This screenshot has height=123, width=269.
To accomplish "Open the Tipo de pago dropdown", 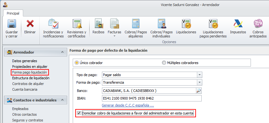I will 199,75.
